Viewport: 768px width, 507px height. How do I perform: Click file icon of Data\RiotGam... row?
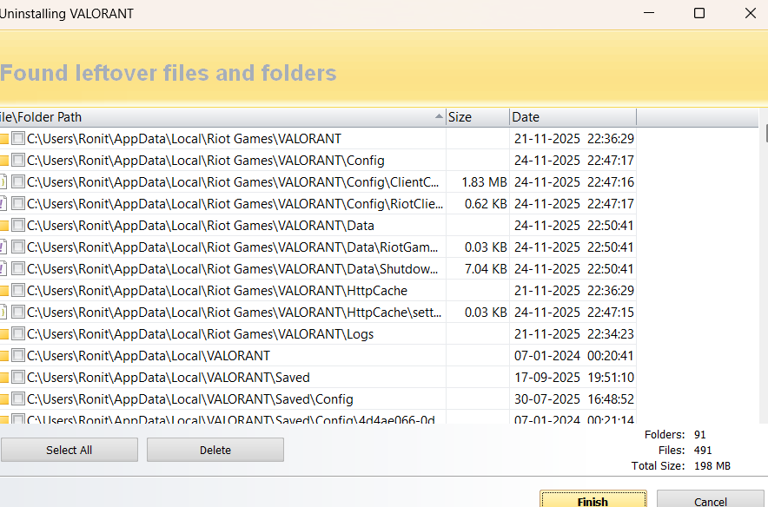tap(3, 247)
